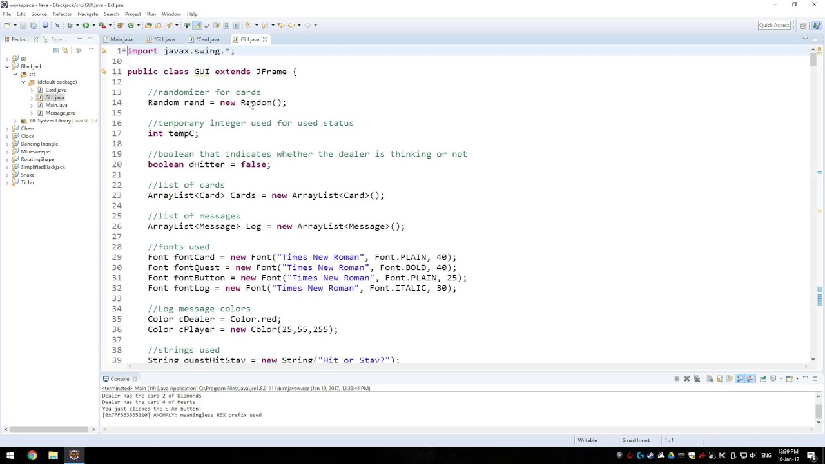The width and height of the screenshot is (825, 464).
Task: Select the SimplifiedBlackjack project
Action: (43, 167)
